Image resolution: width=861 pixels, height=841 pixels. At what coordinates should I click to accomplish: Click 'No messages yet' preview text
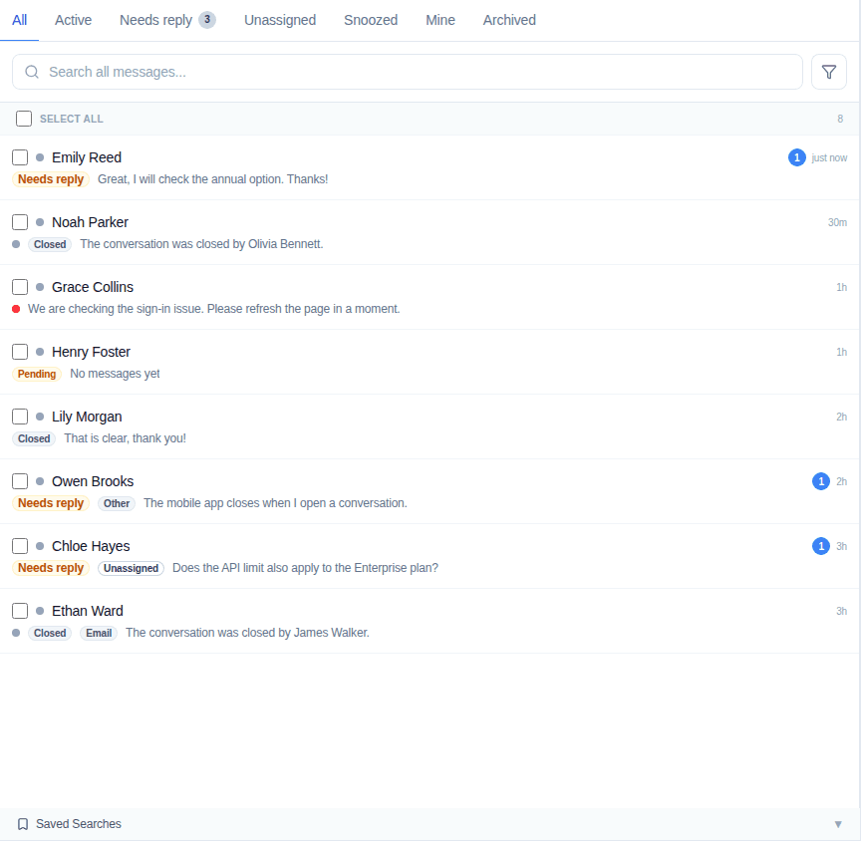[x=115, y=374]
